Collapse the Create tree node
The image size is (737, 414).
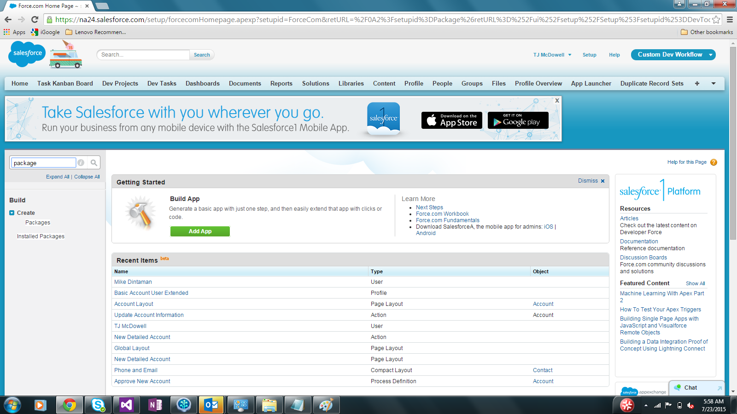click(12, 213)
